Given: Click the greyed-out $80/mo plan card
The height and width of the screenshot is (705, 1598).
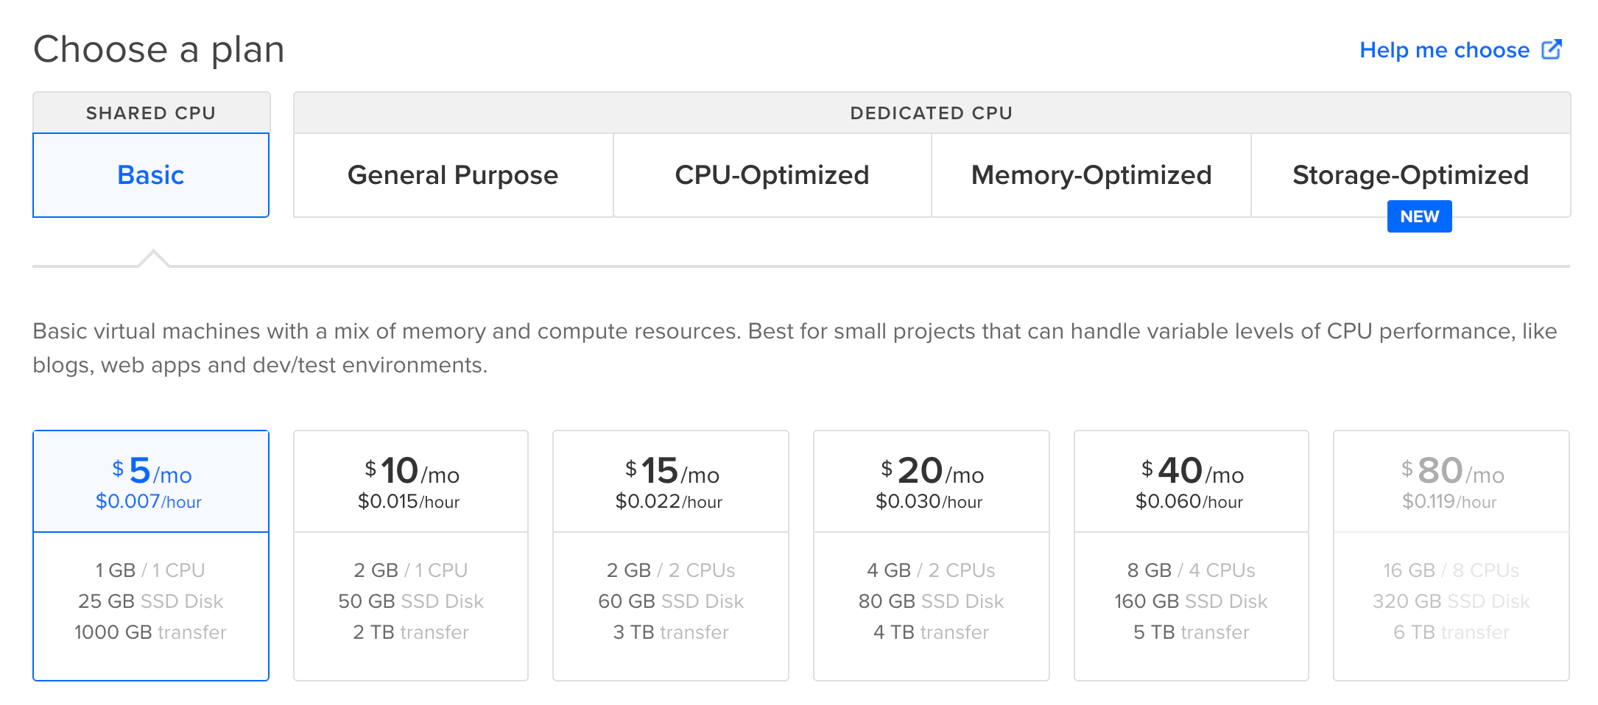Looking at the screenshot, I should click(1451, 556).
